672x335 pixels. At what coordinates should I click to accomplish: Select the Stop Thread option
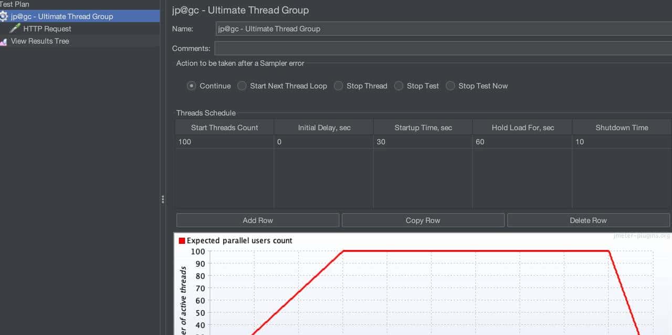pyautogui.click(x=338, y=86)
